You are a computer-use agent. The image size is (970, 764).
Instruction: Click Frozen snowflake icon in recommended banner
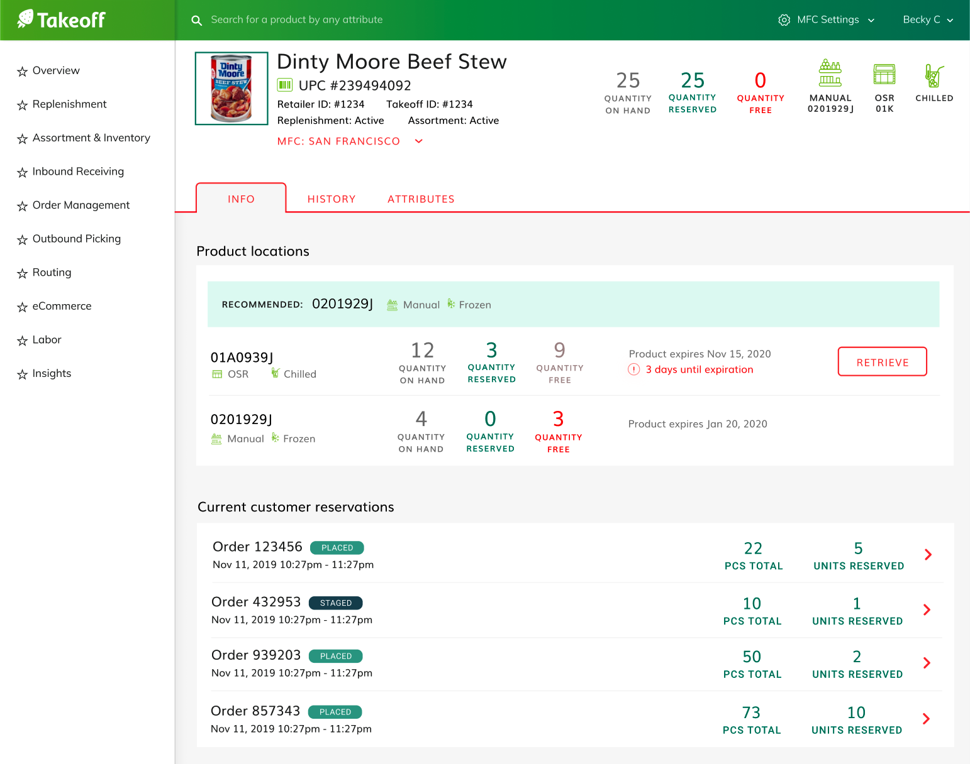451,304
